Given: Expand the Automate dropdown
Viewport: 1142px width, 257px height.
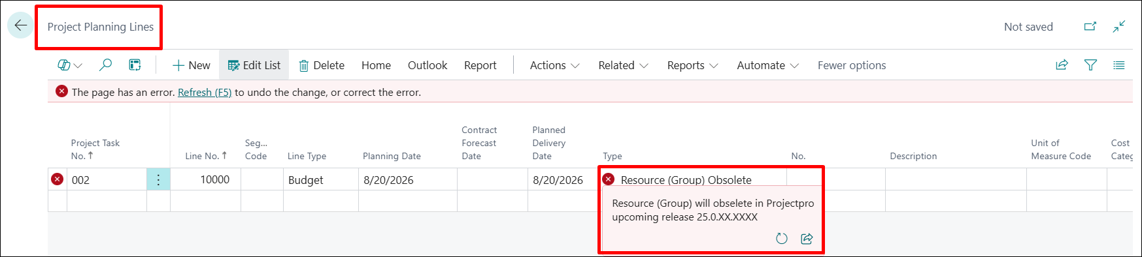Looking at the screenshot, I should (767, 65).
